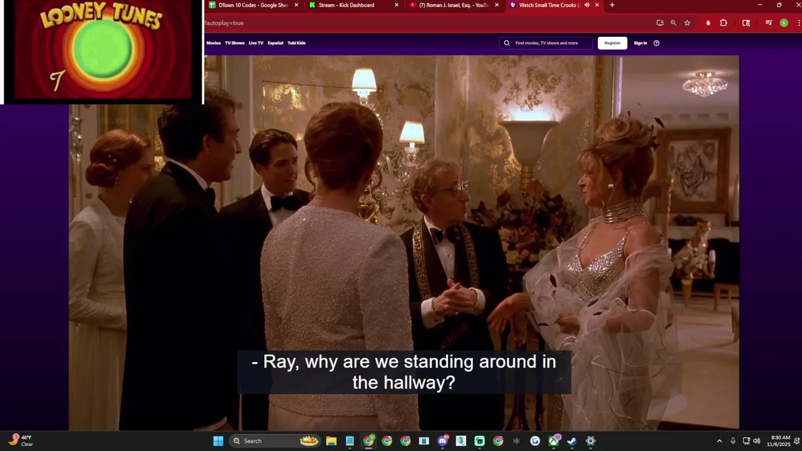802x451 pixels.
Task: Open Tubi Kids in the navigation
Action: (x=296, y=43)
